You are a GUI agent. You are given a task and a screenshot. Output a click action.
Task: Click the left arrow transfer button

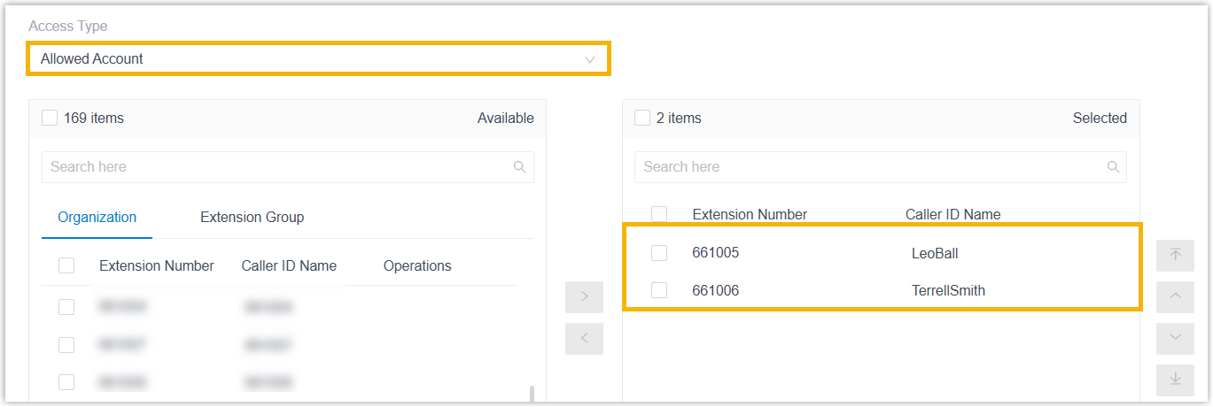click(584, 339)
